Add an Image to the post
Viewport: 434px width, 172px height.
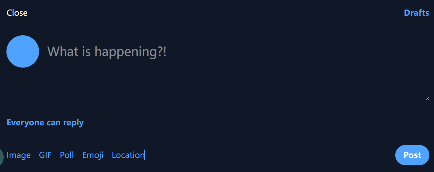19,155
